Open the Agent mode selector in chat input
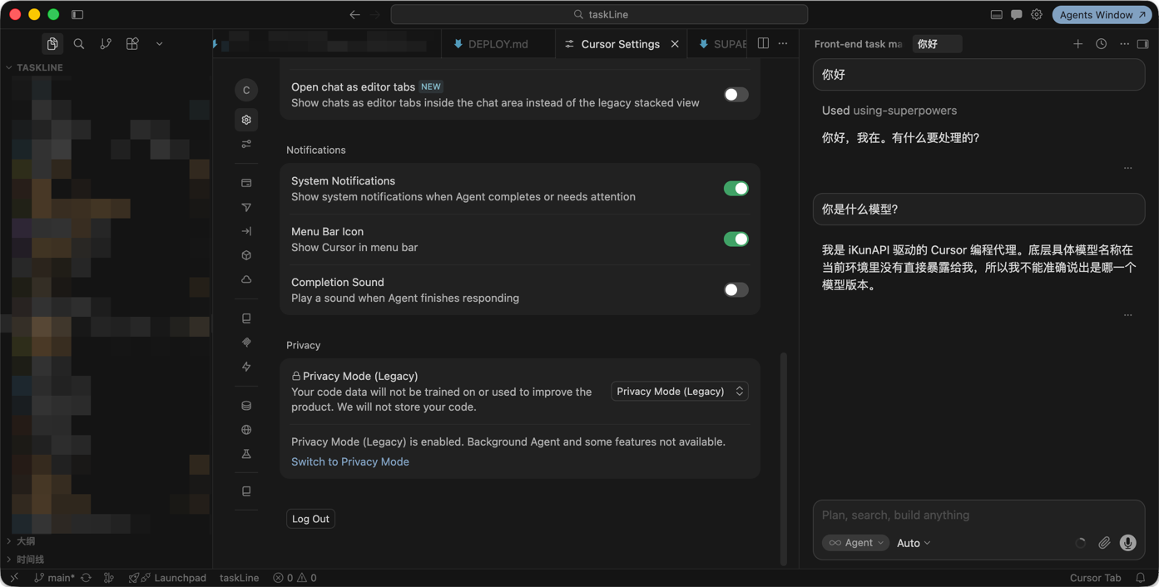The image size is (1159, 587). pyautogui.click(x=855, y=543)
